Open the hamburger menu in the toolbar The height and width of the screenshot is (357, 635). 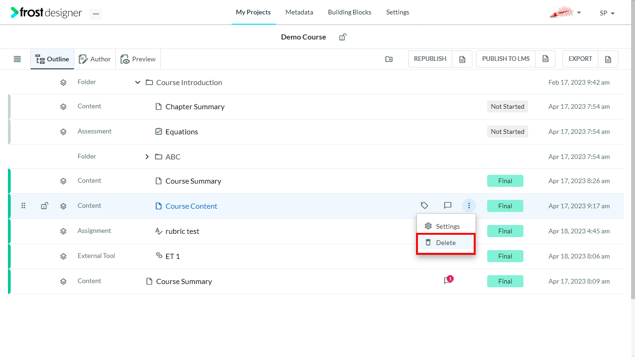click(x=17, y=59)
